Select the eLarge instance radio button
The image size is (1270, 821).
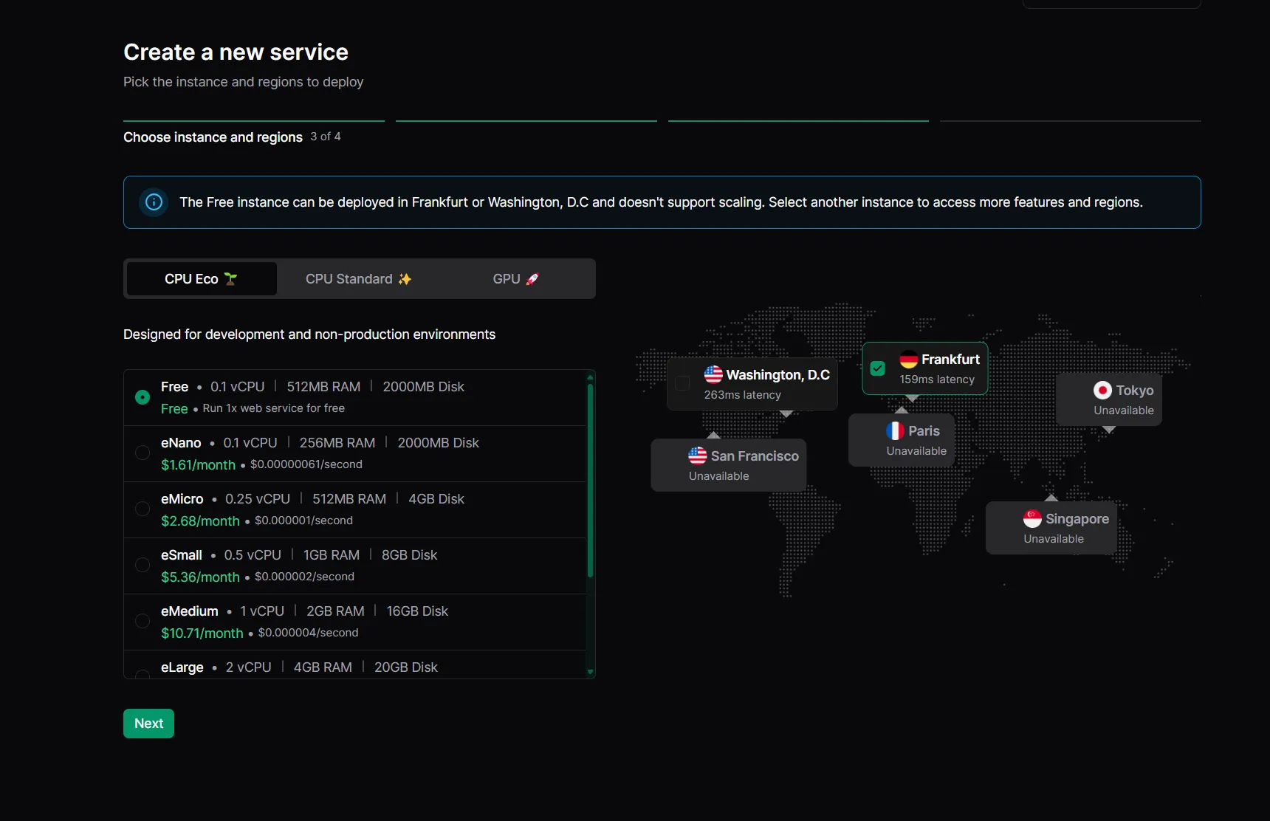coord(143,674)
